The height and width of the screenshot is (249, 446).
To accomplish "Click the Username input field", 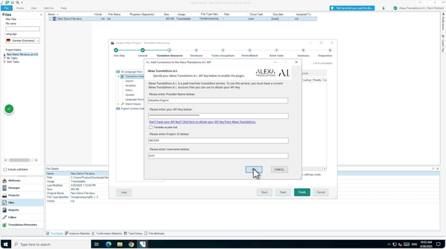I will click(218, 156).
